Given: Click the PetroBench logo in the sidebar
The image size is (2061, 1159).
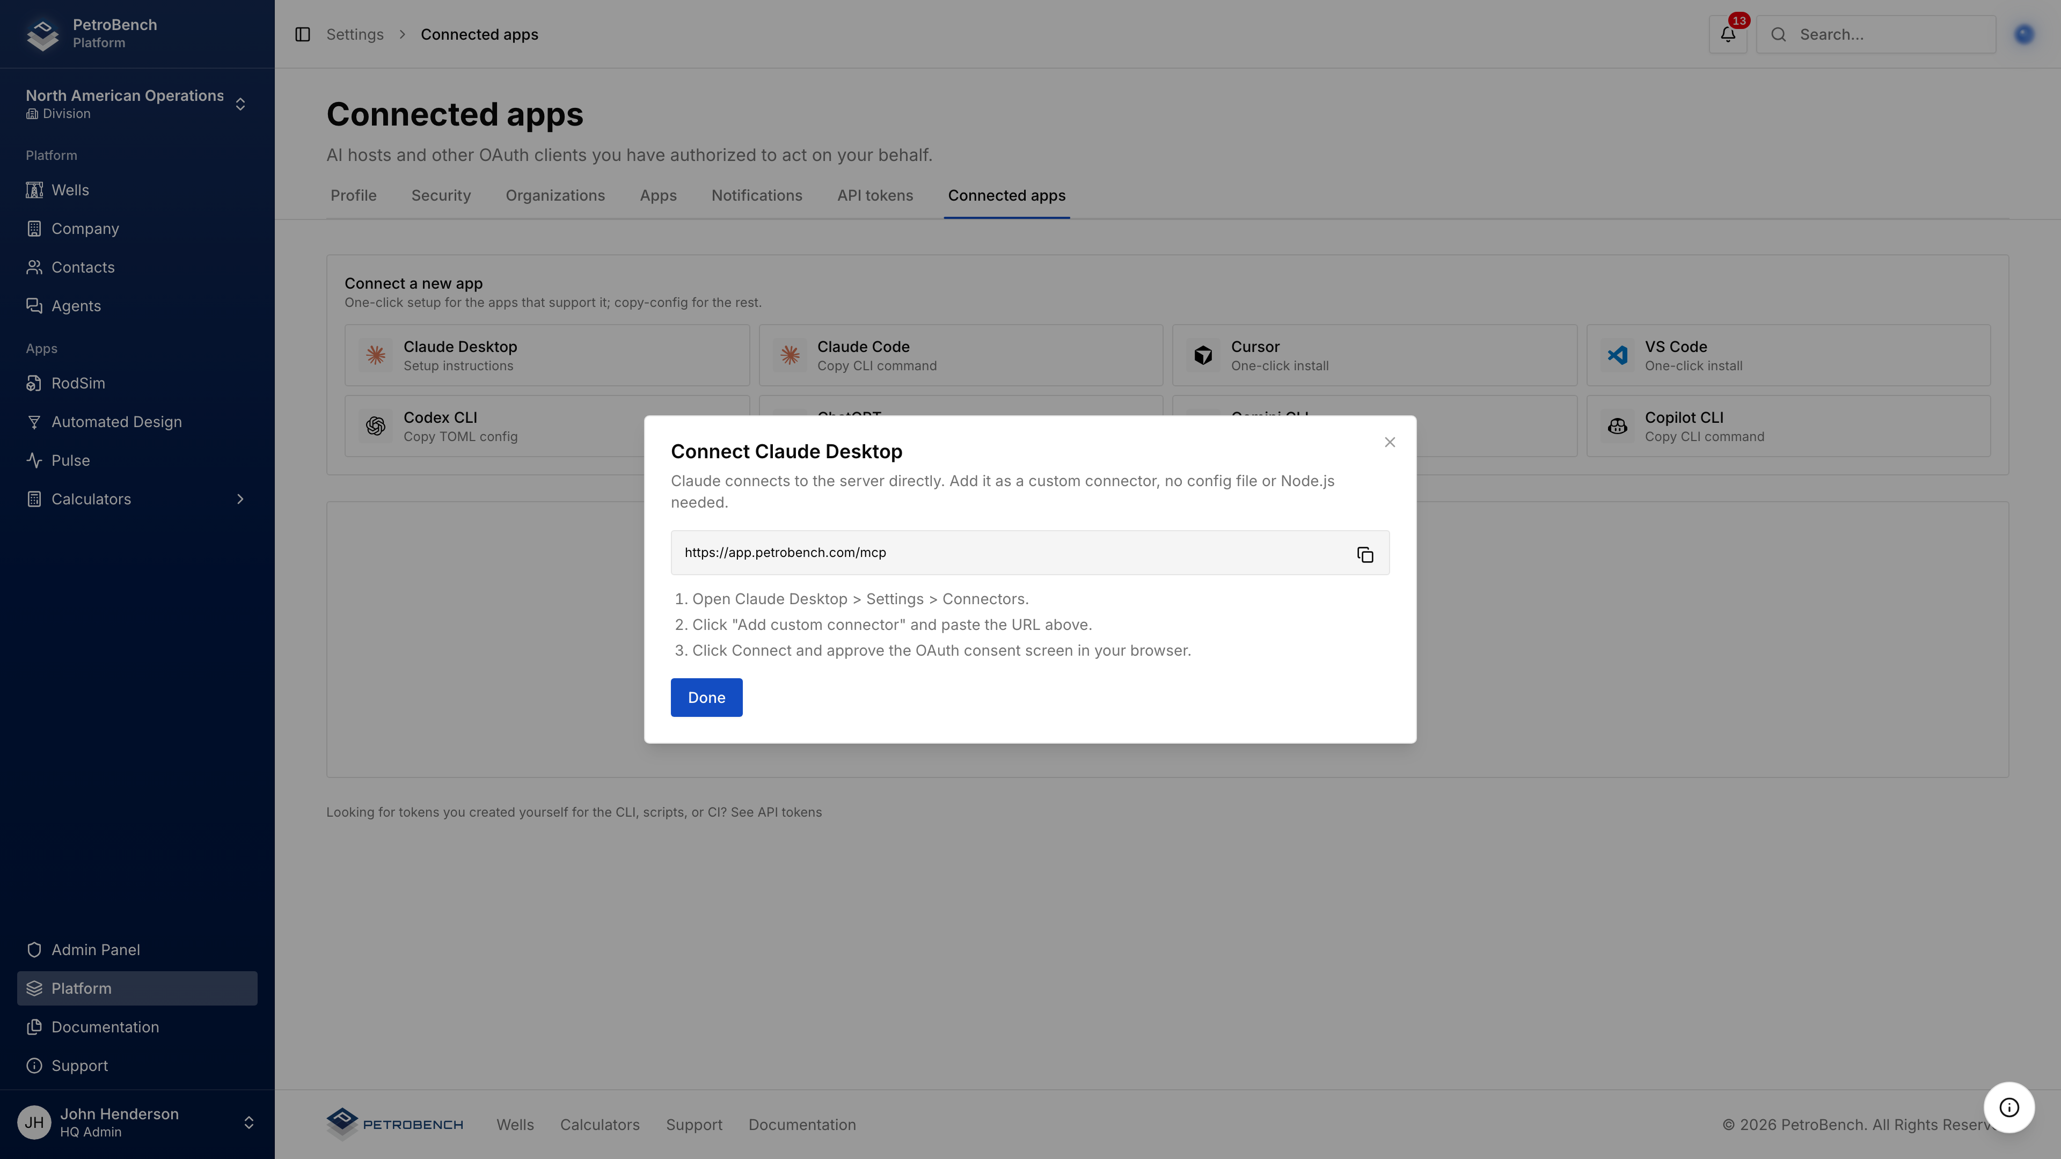Looking at the screenshot, I should (x=42, y=34).
